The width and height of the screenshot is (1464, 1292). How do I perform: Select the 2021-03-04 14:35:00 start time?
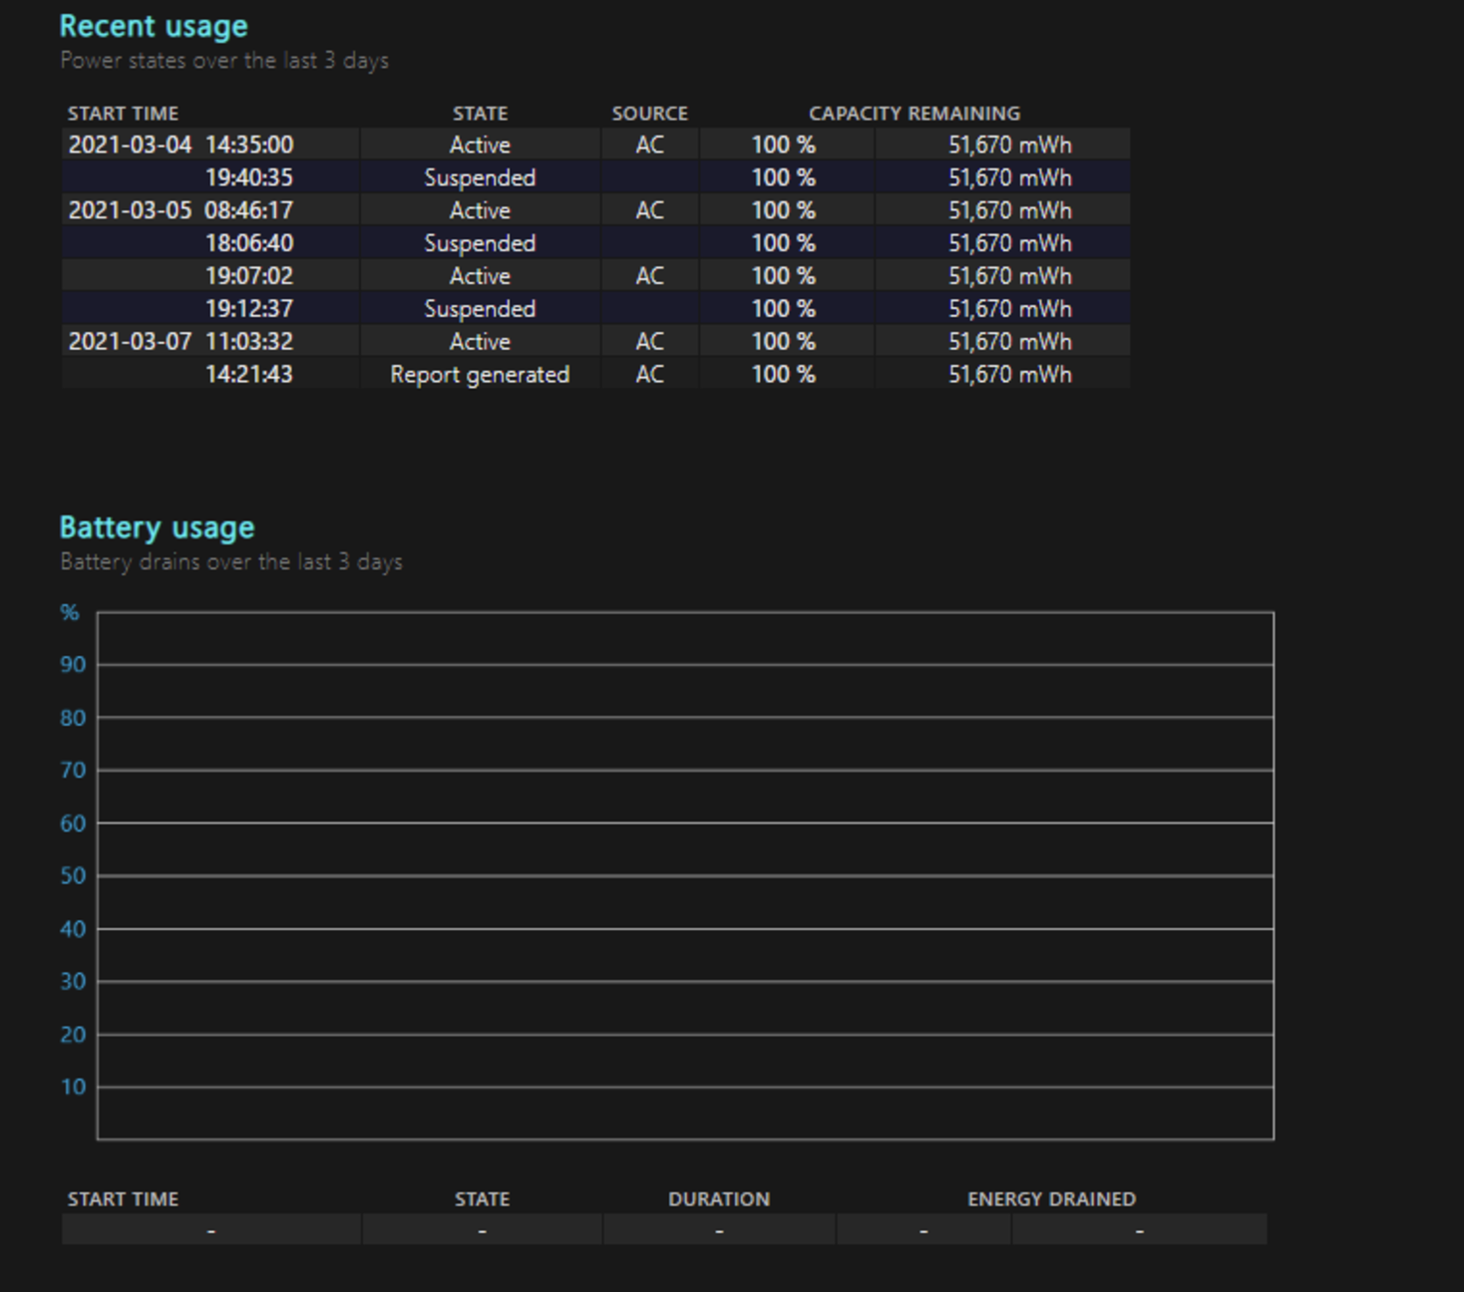181,145
